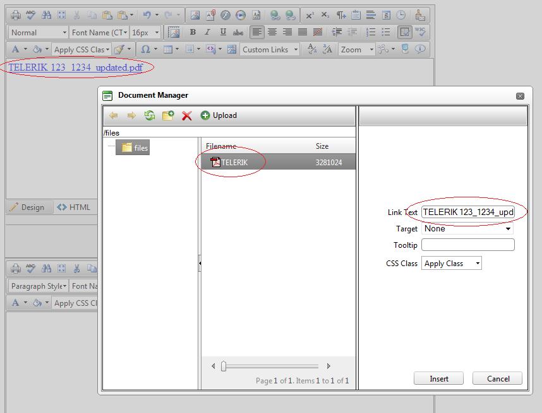Toggle full screen mode button beside W3C icon
The image size is (542, 413).
(x=404, y=32)
